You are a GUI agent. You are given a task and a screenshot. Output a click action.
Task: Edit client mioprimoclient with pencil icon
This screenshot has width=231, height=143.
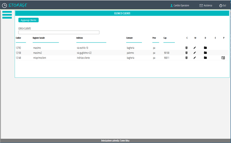coord(195,58)
